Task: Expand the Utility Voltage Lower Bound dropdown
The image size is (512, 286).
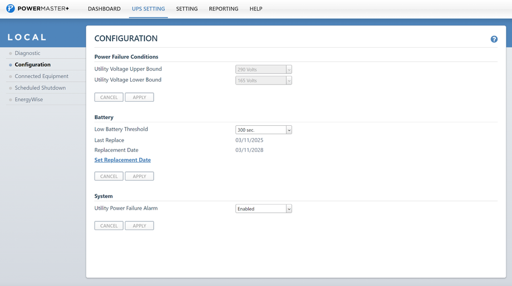Action: pos(263,80)
